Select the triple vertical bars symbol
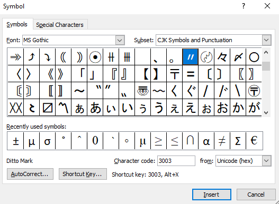 pos(127,57)
